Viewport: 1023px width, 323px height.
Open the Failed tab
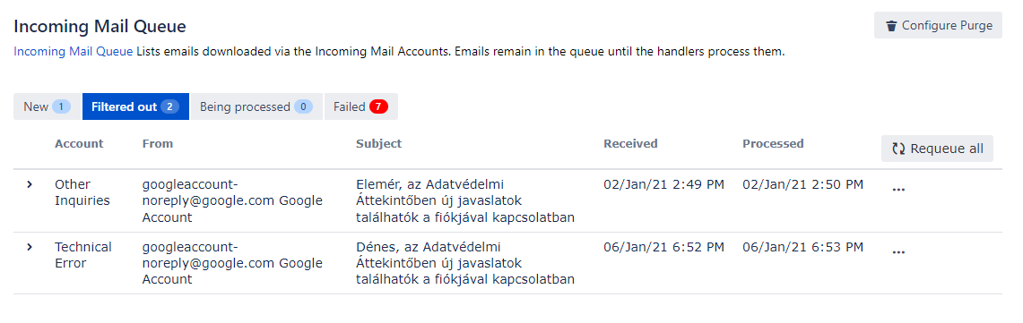360,106
